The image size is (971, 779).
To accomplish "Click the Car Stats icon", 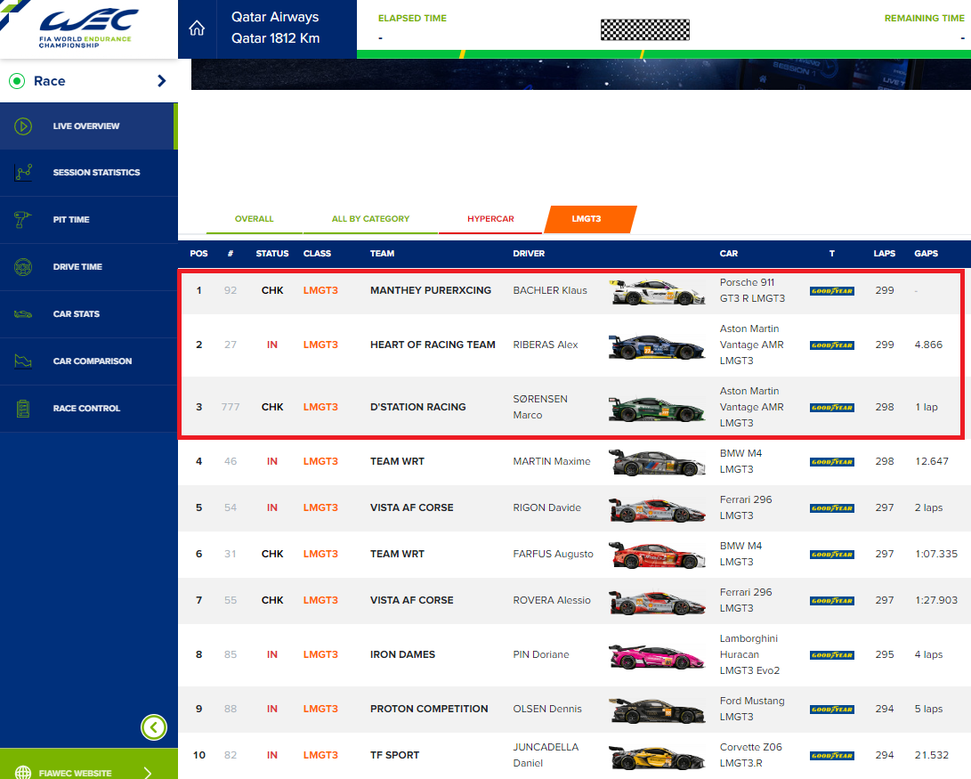I will click(x=24, y=314).
